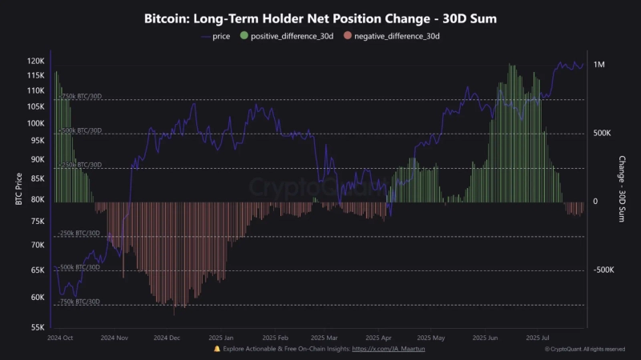Click the CryptoQuant copyright notice
Screen dimensions: 641x360
[584, 349]
